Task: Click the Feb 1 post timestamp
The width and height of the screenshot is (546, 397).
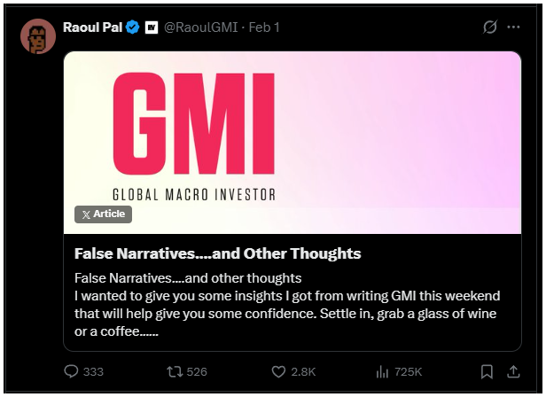Action: pos(264,27)
